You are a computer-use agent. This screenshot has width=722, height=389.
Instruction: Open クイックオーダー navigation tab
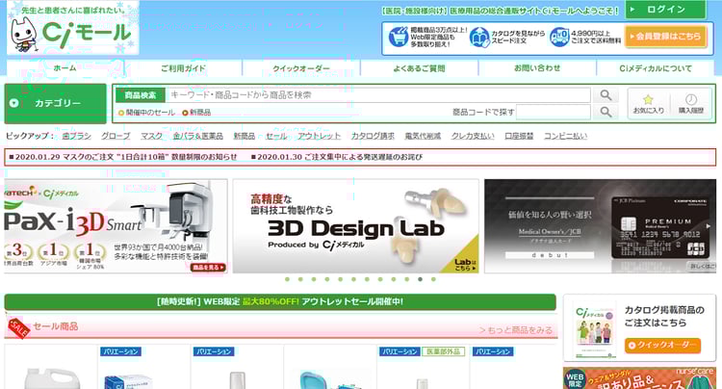coord(301,68)
